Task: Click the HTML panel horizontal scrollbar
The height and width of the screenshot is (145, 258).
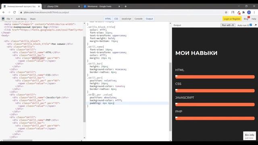Action: coord(17,141)
